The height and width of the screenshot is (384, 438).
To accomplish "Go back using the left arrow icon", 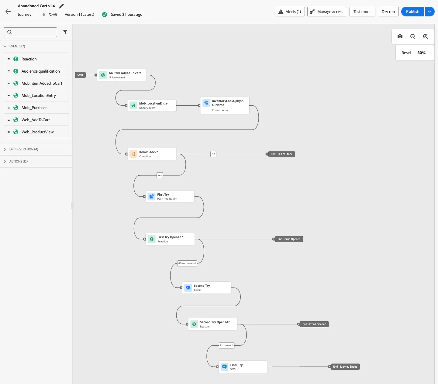I will point(8,12).
